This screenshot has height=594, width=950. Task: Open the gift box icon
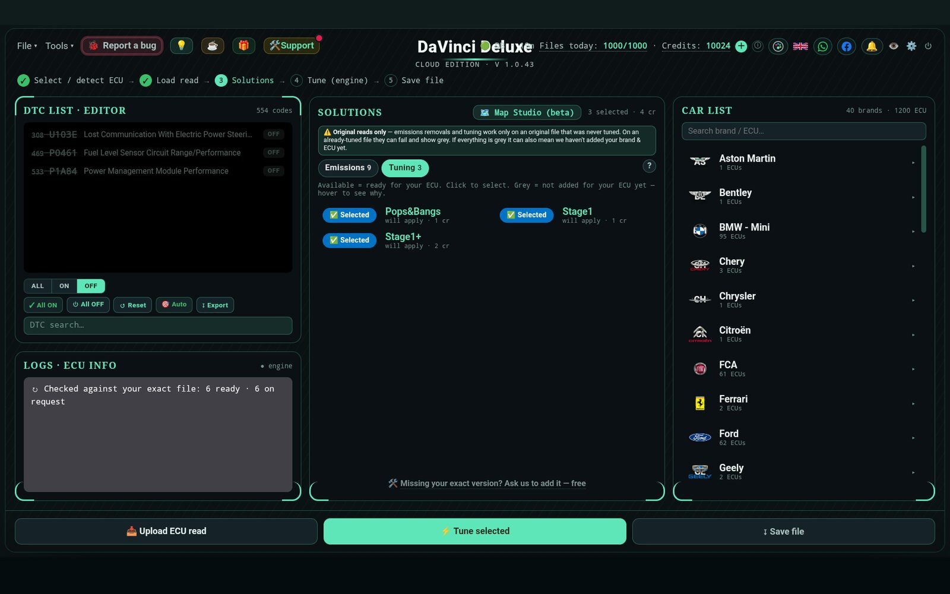[x=243, y=46]
